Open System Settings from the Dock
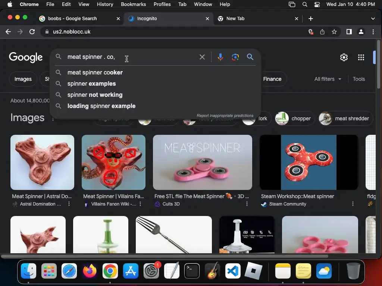382x286 pixels. tap(151, 271)
